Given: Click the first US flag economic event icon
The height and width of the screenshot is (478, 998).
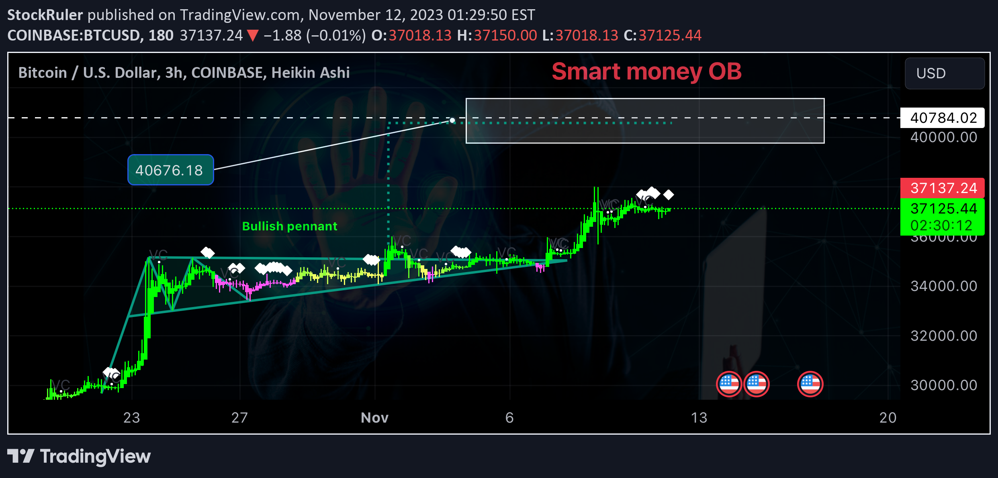Looking at the screenshot, I should point(729,384).
